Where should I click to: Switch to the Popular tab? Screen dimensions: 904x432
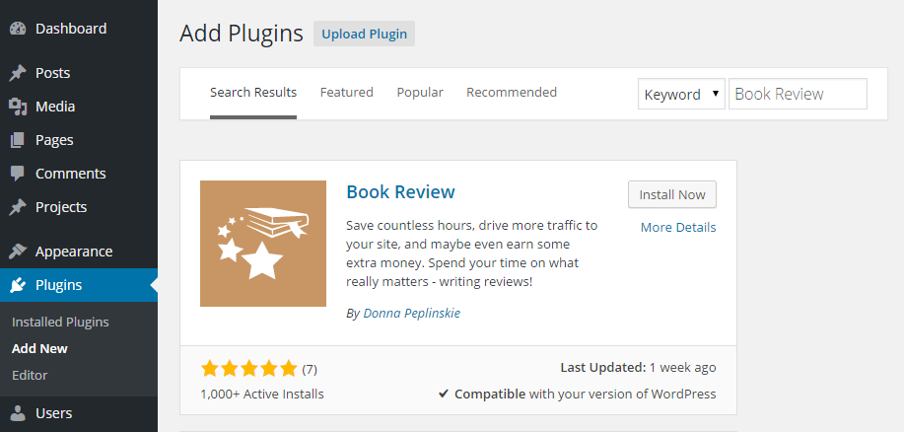pos(420,93)
